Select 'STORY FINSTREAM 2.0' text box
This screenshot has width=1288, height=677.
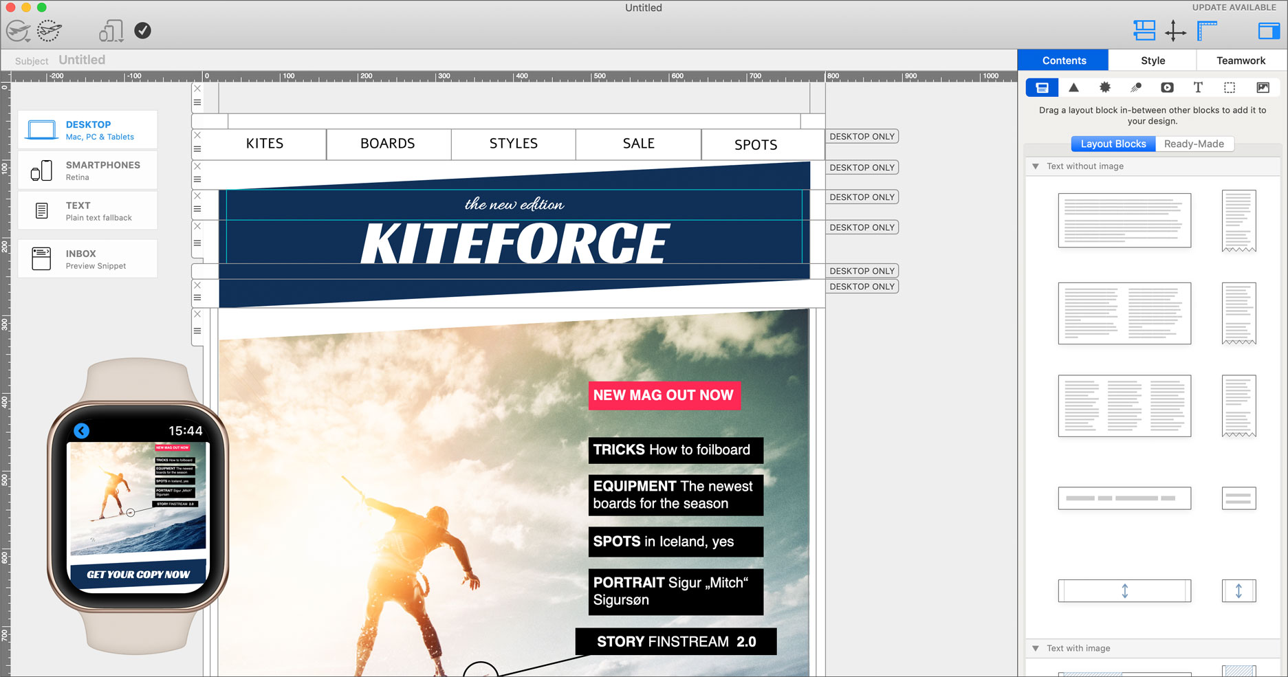(x=676, y=641)
